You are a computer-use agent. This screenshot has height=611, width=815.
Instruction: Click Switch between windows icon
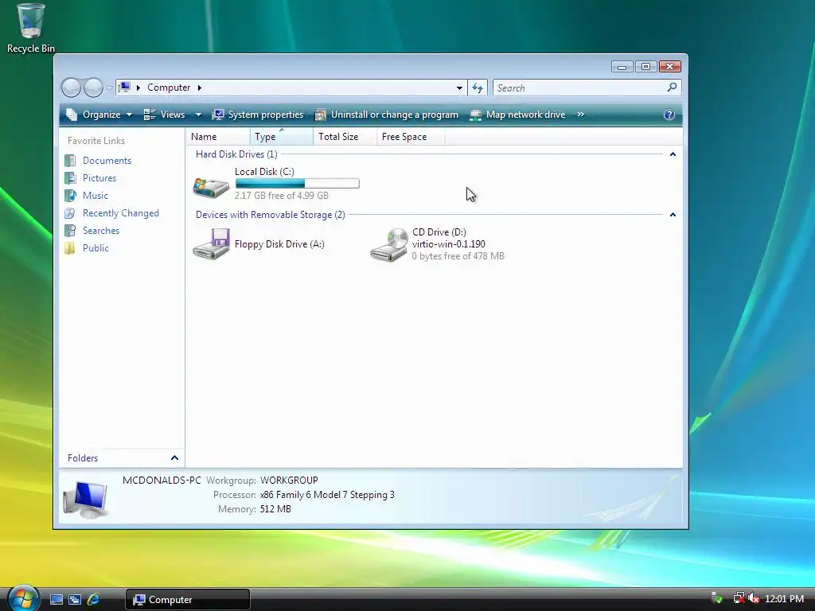[75, 600]
